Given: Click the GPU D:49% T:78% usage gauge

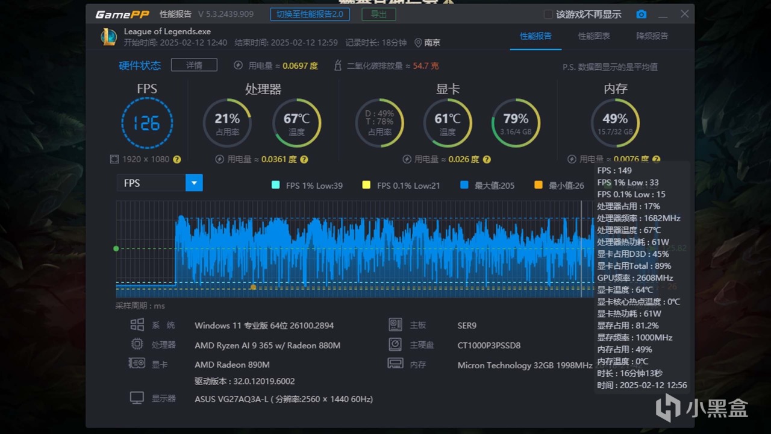Looking at the screenshot, I should pyautogui.click(x=379, y=123).
